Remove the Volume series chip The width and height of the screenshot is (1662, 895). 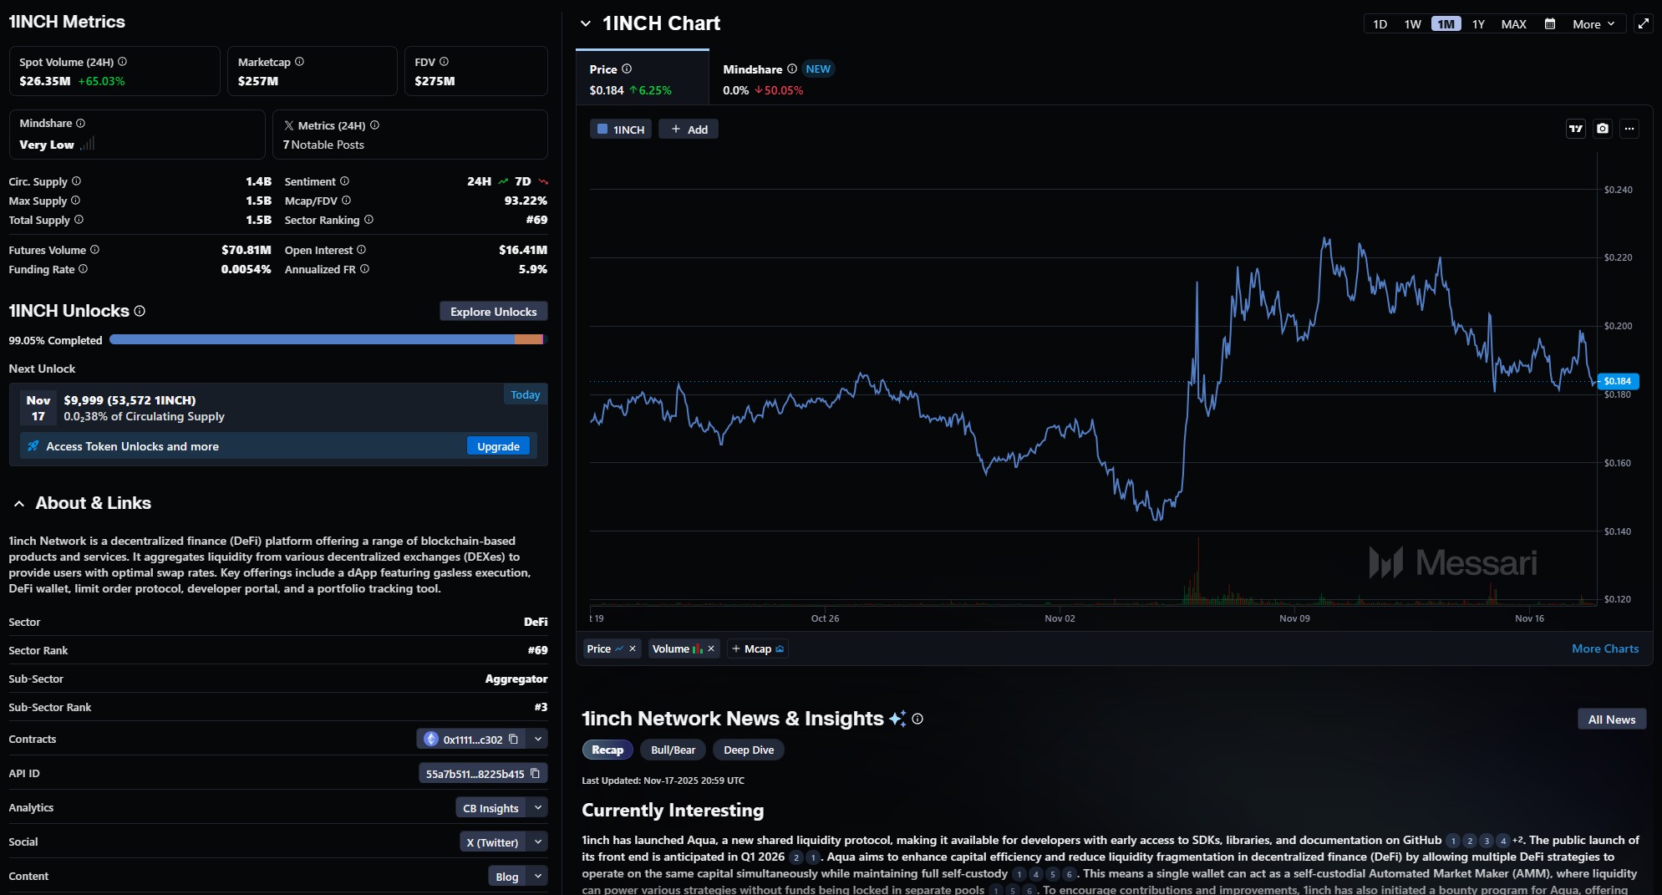coord(711,649)
